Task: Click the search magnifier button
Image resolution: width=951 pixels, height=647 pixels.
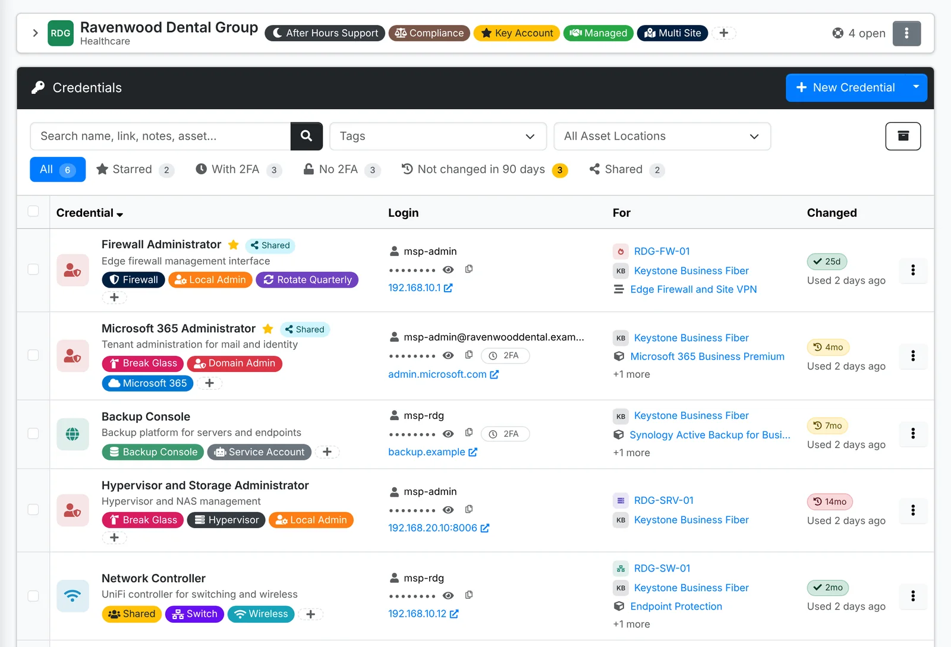Action: [x=307, y=136]
